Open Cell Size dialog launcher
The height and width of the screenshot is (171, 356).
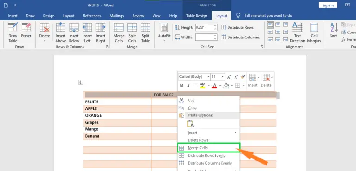(x=262, y=47)
